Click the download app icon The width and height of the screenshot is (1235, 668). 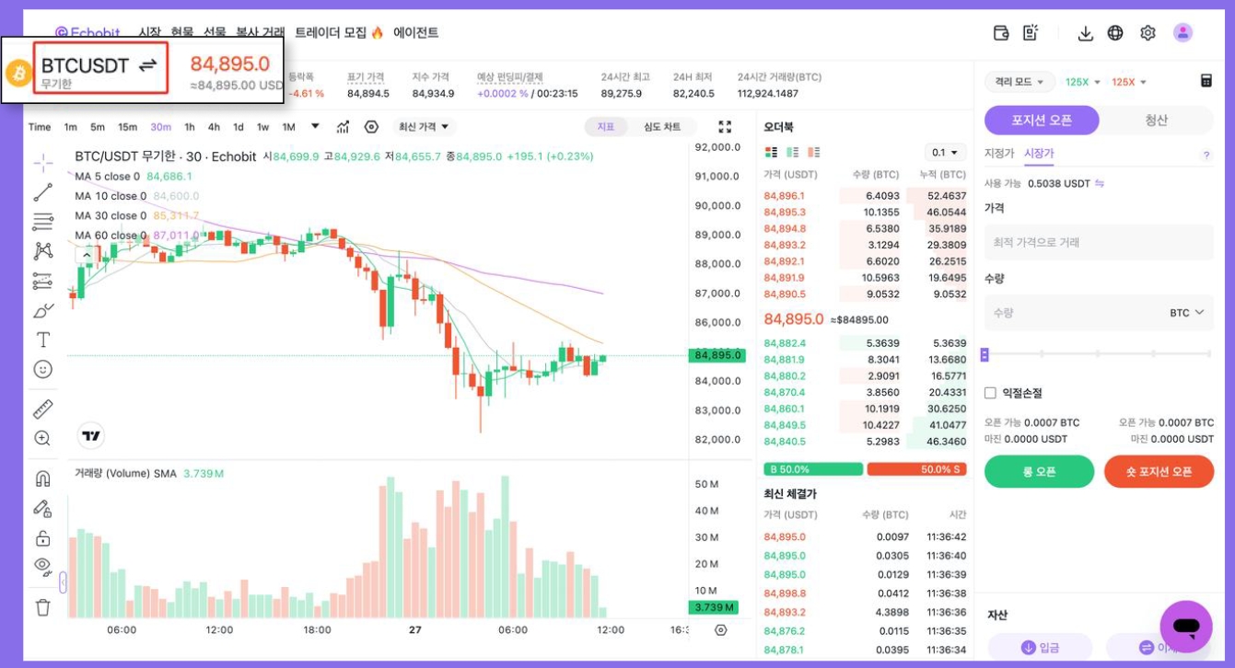1086,33
